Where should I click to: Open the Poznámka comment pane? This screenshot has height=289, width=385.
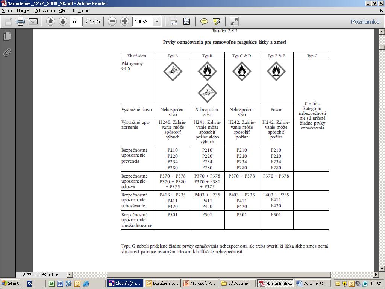(365, 21)
